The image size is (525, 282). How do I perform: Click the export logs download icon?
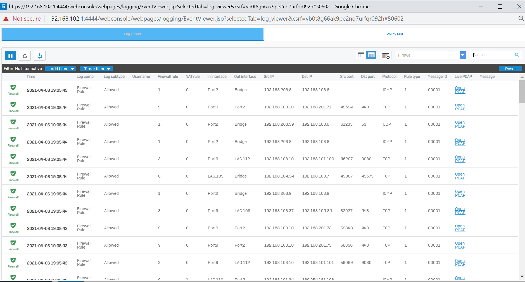[x=40, y=56]
